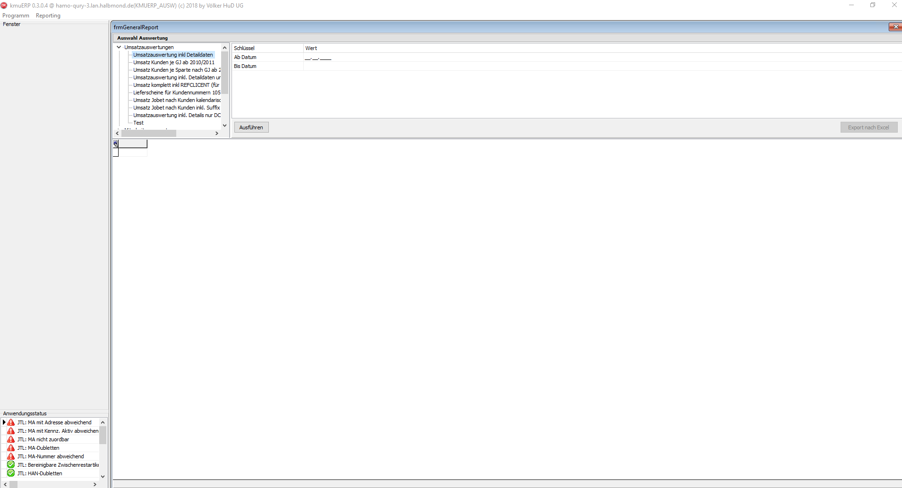The width and height of the screenshot is (902, 488).
Task: Click warning icon for MA mit Adresse abweichend
Action: (11, 422)
